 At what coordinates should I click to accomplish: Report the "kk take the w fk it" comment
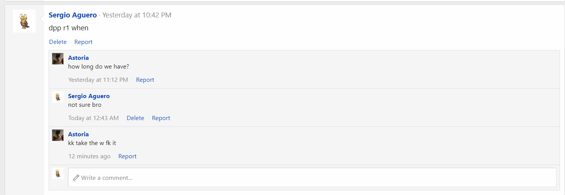(127, 156)
